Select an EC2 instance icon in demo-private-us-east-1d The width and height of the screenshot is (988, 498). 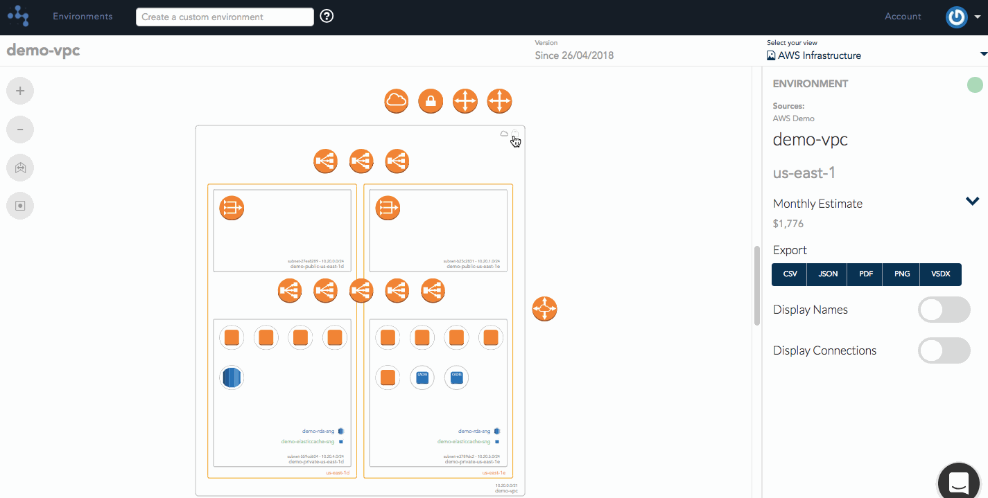[266, 337]
